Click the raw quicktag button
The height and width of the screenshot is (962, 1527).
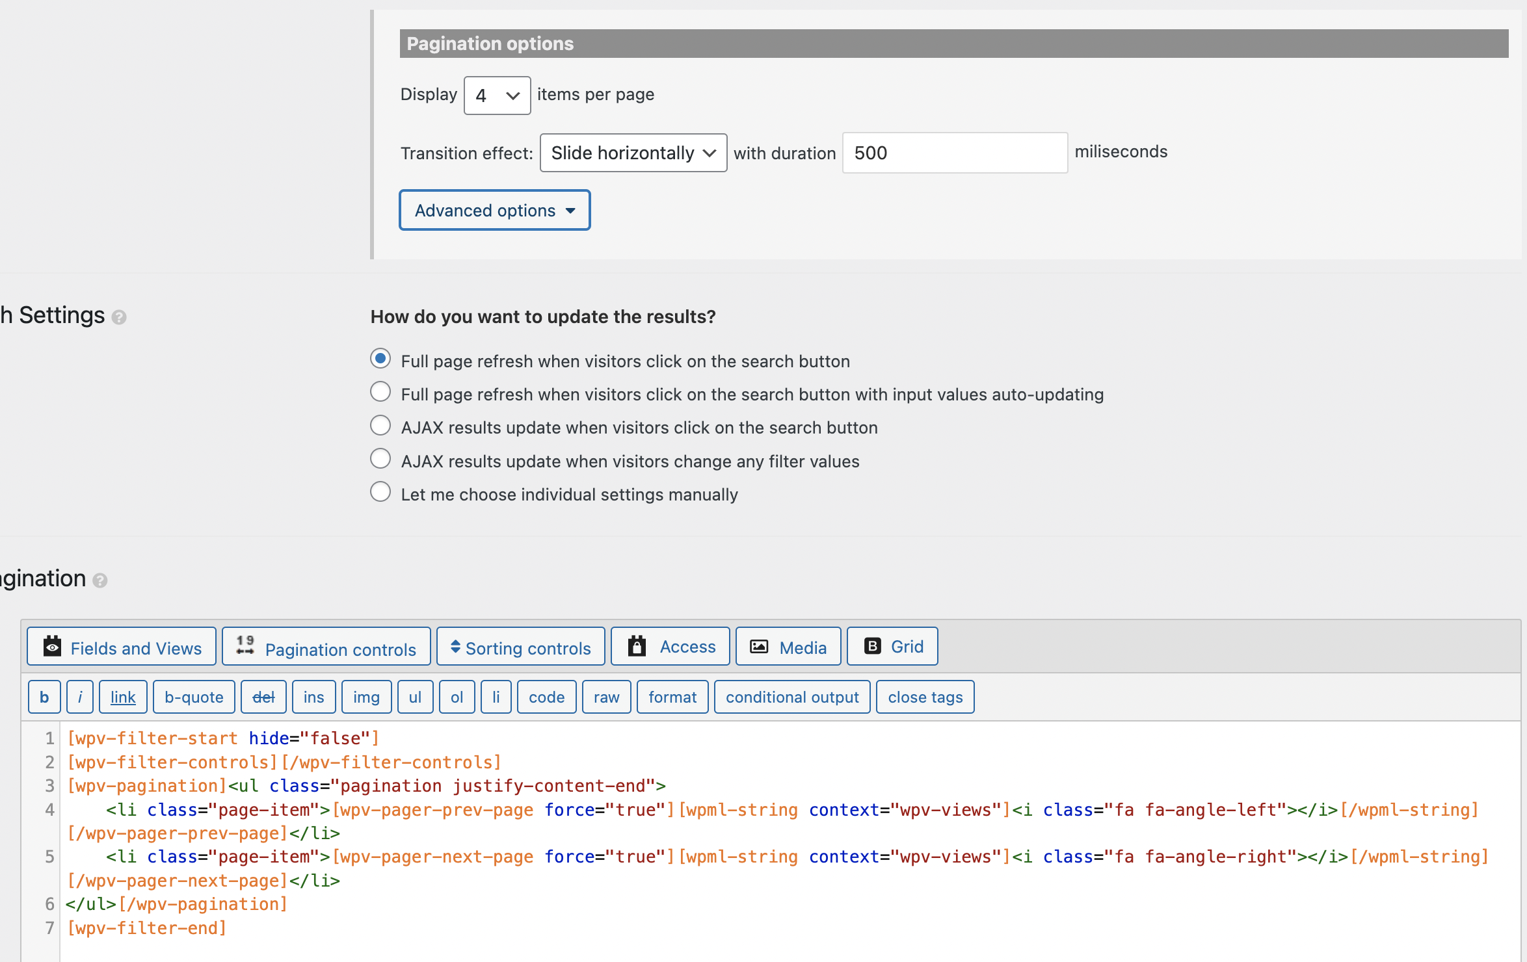click(x=607, y=697)
